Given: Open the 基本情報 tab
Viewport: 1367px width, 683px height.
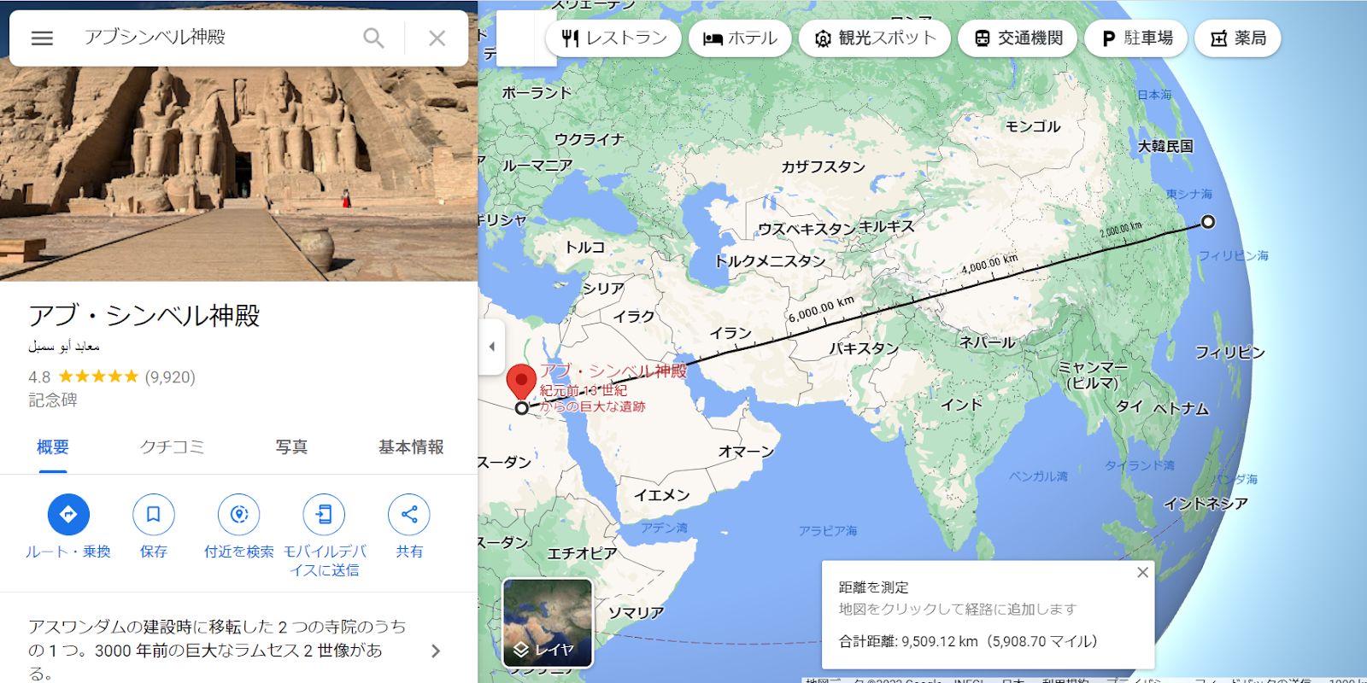Looking at the screenshot, I should point(411,447).
